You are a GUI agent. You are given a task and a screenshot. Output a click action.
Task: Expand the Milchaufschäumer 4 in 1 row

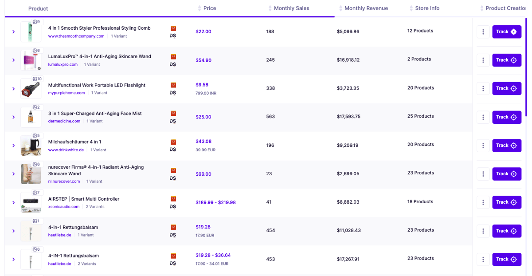point(13,146)
